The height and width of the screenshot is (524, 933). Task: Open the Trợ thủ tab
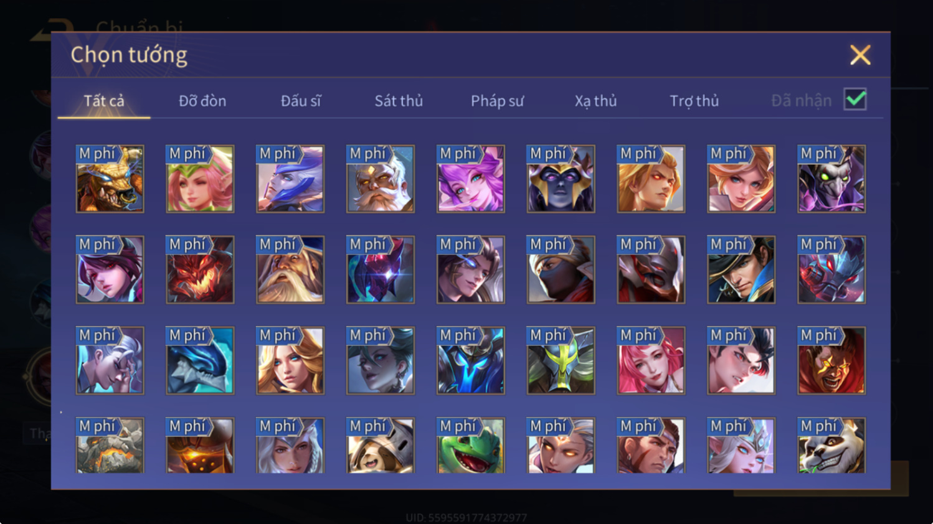tap(694, 101)
